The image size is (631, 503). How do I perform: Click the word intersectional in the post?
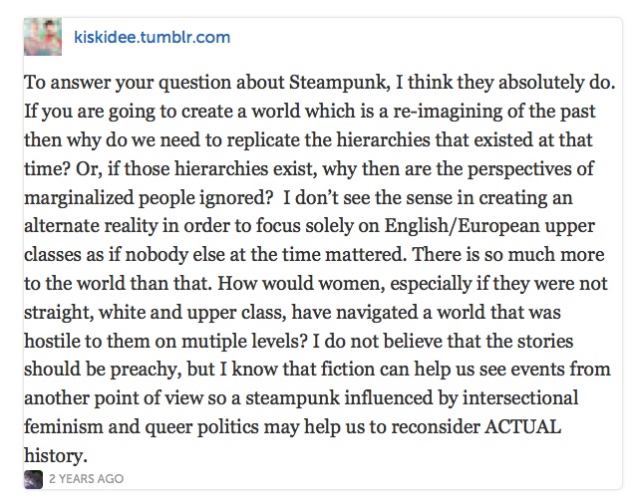[520, 398]
